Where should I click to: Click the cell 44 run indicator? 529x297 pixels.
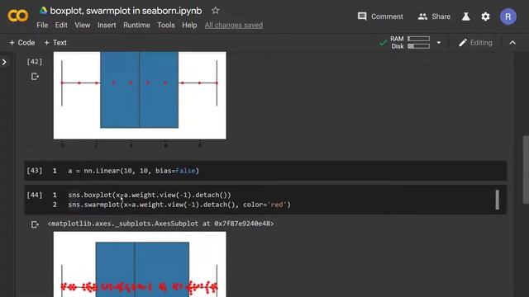pos(35,195)
